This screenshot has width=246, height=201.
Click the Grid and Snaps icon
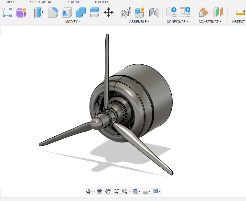coord(145,191)
